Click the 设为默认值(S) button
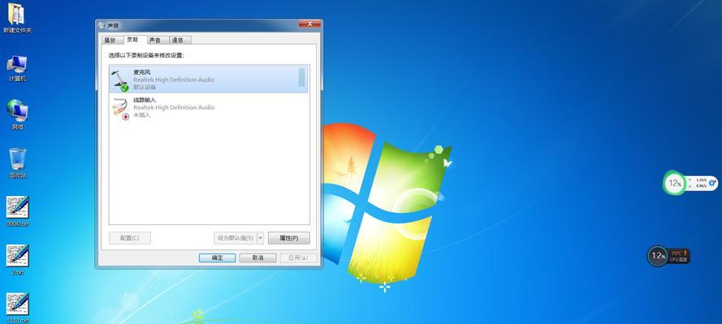The image size is (722, 324). coord(236,237)
